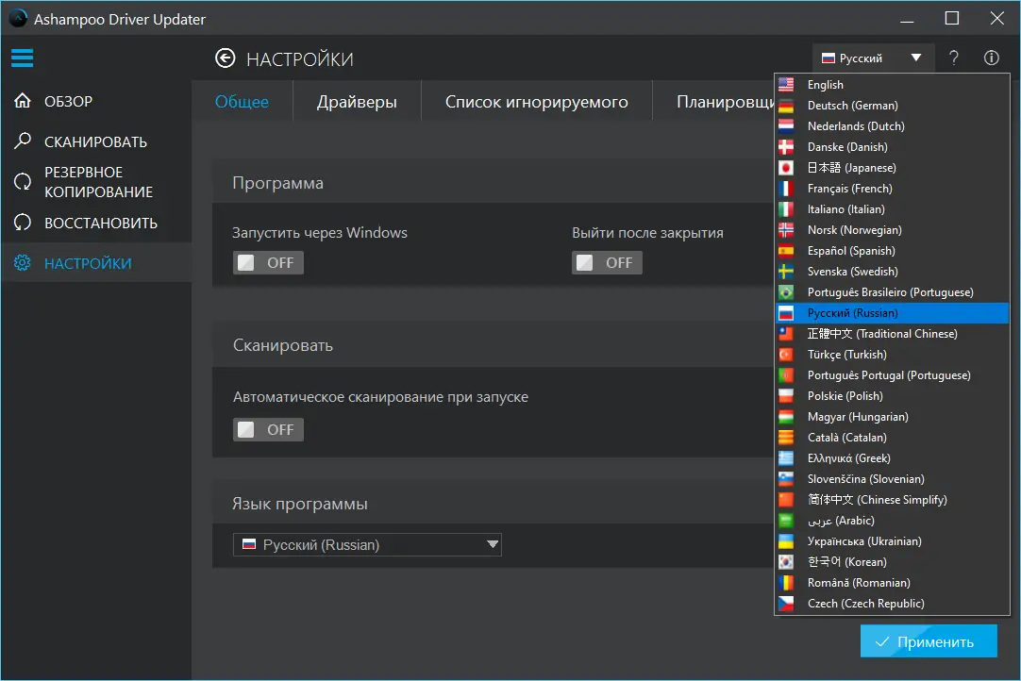Click the Czech flag icon
Image resolution: width=1021 pixels, height=681 pixels.
pos(786,604)
